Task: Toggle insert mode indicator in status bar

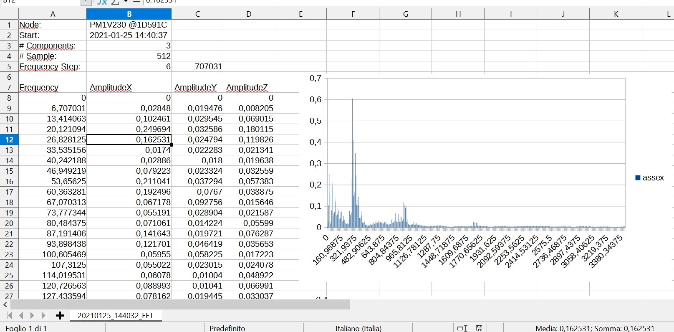Action: (462, 328)
